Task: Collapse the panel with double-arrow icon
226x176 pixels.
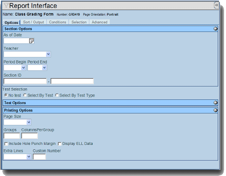Action: tap(217, 5)
